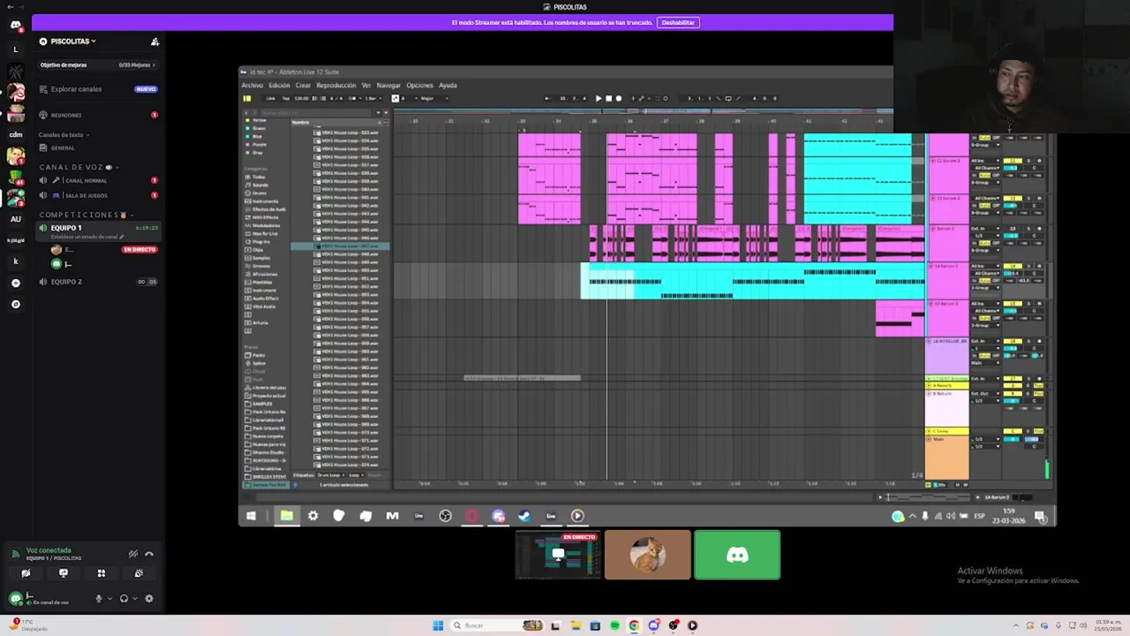Viewport: 1130px width, 636px height.
Task: Open the Navegar menu in Ableton
Action: point(388,86)
